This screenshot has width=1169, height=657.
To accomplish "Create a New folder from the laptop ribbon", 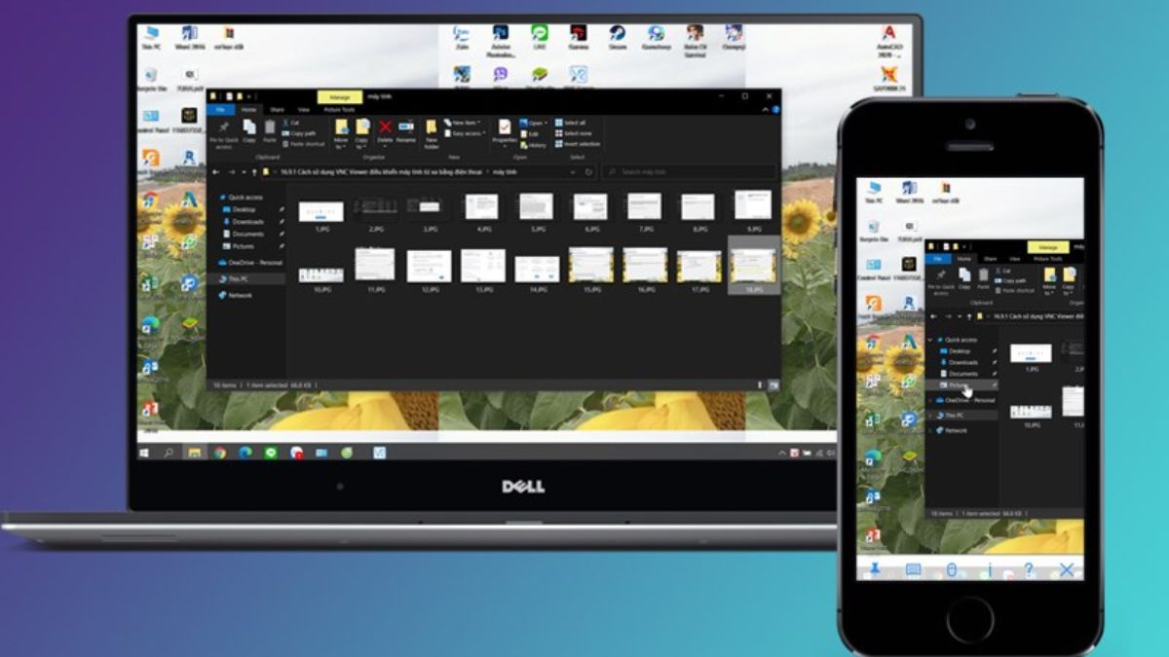I will [x=431, y=134].
